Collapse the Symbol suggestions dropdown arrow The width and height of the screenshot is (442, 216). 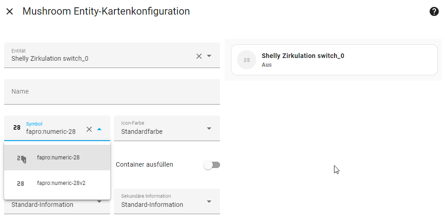99,129
